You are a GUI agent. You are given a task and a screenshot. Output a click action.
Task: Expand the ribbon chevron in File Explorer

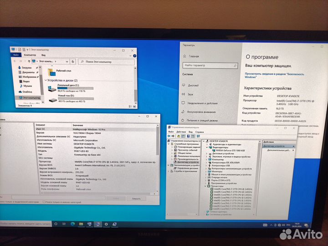coord(130,56)
